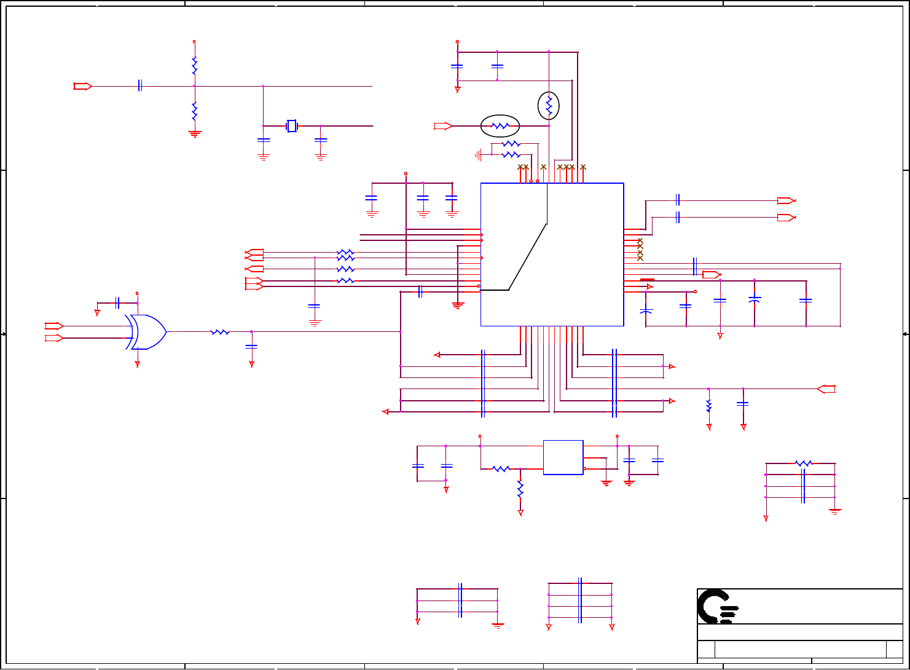Click the input port feeding the circled horizontal resistor
Screen dimensions: 910x670
point(442,126)
